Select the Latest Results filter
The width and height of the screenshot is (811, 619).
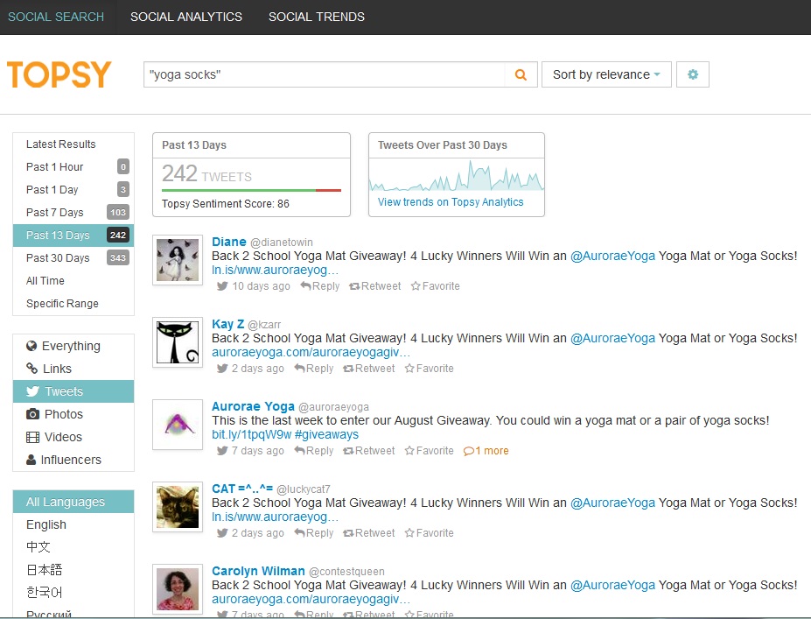[73, 144]
